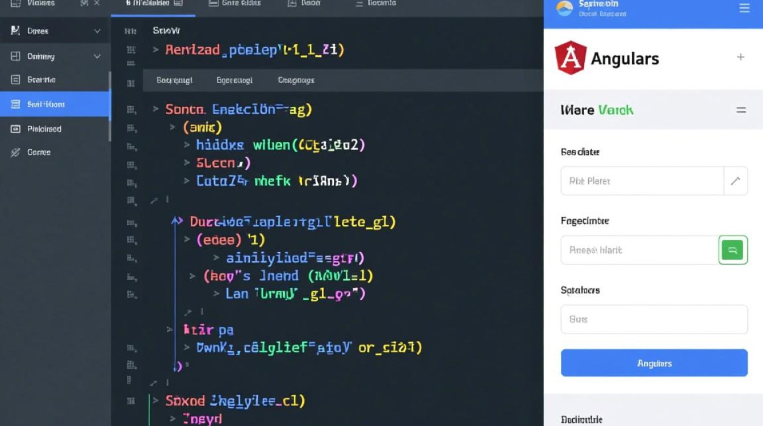Click the pencil toggle in the first form field
This screenshot has width=763, height=426.
pyautogui.click(x=736, y=181)
